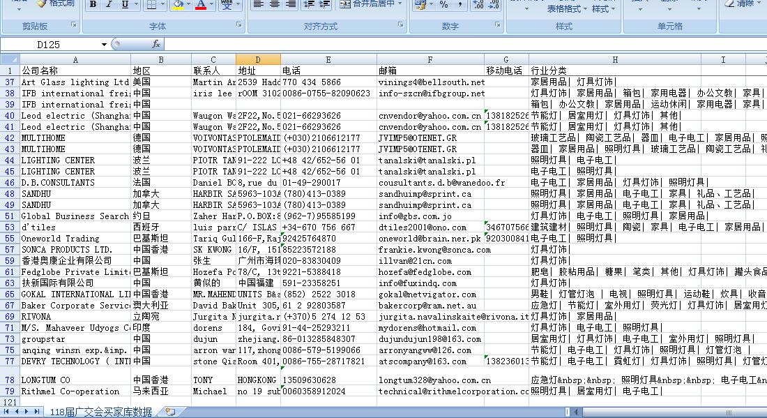Open the borders dropdown arrow
This screenshot has width=767, height=418.
point(162,4)
